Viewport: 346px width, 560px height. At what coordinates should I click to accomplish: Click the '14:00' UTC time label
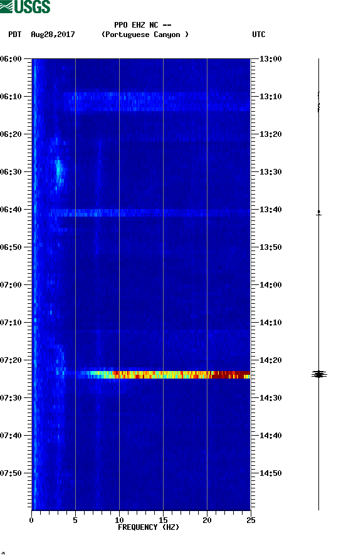pyautogui.click(x=270, y=285)
